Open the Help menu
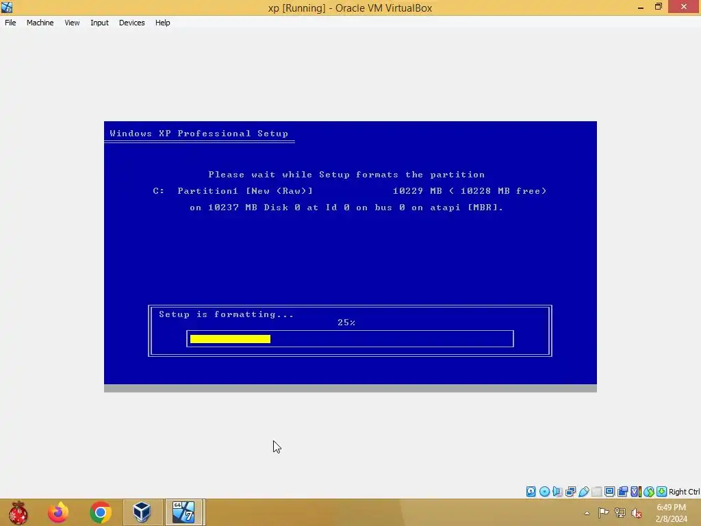Image resolution: width=701 pixels, height=526 pixels. coord(162,23)
